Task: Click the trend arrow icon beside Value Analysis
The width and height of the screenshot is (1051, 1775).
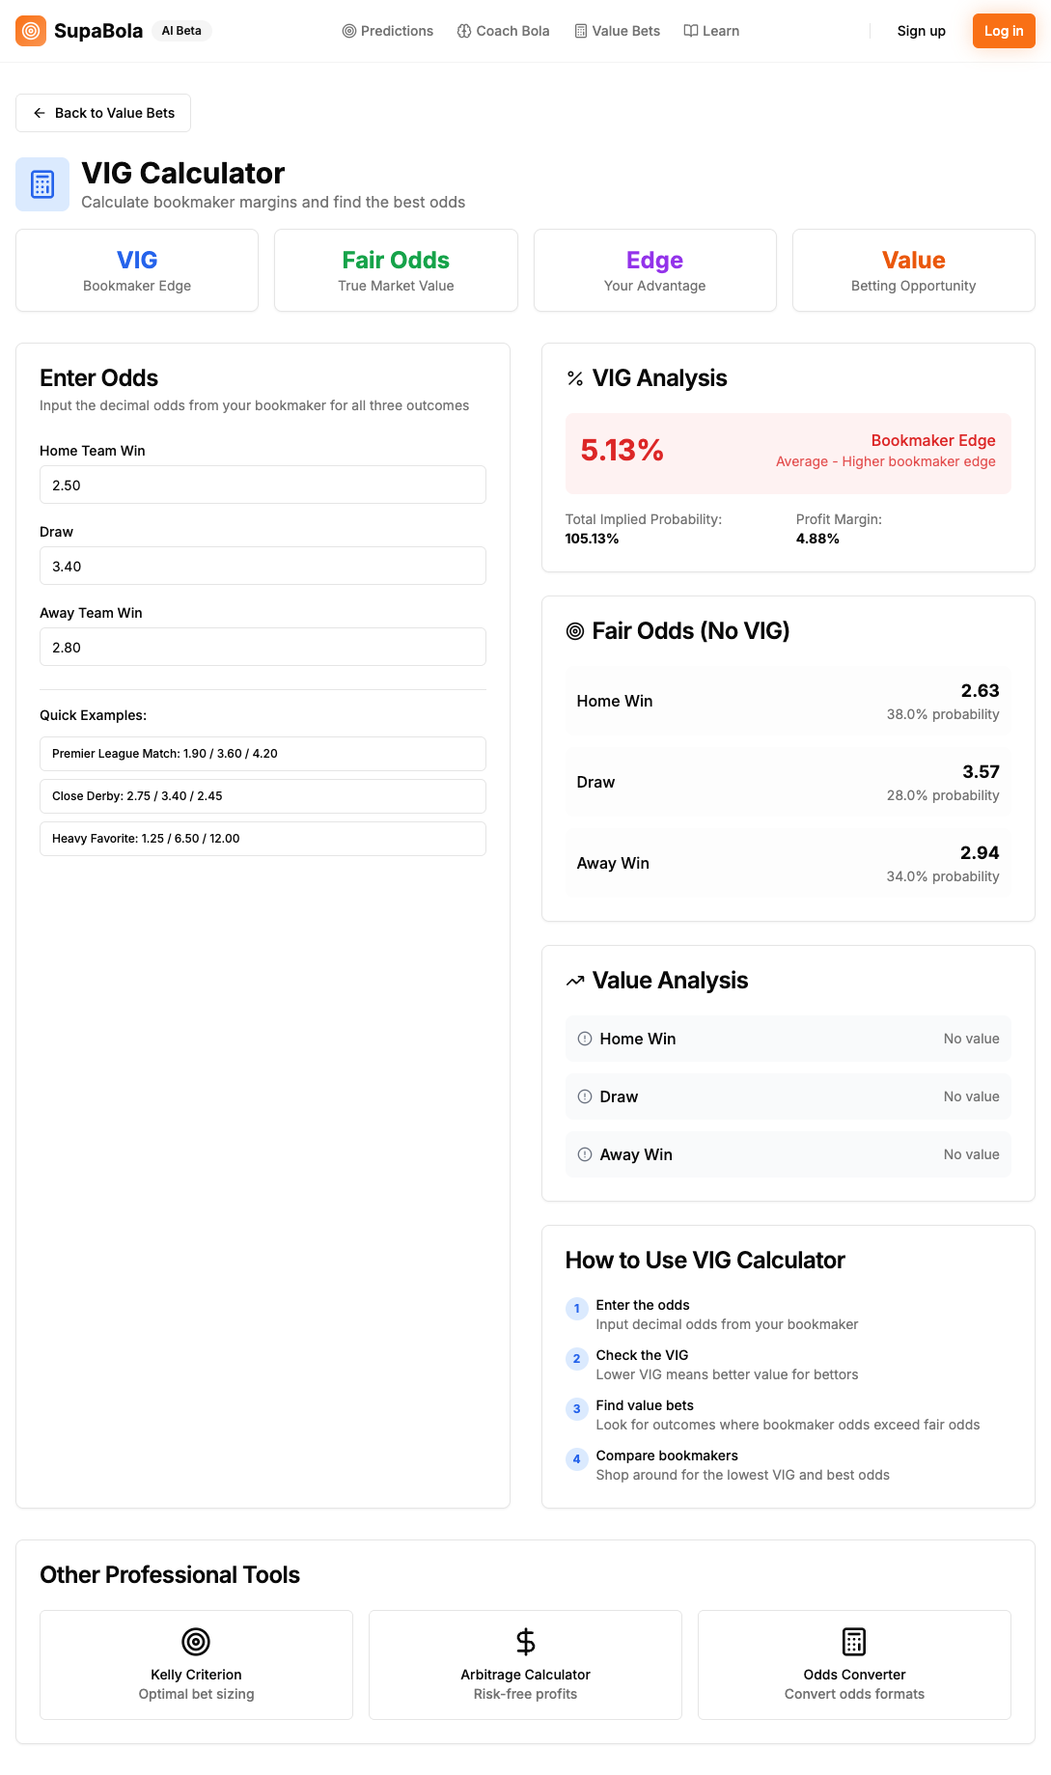Action: tap(575, 981)
